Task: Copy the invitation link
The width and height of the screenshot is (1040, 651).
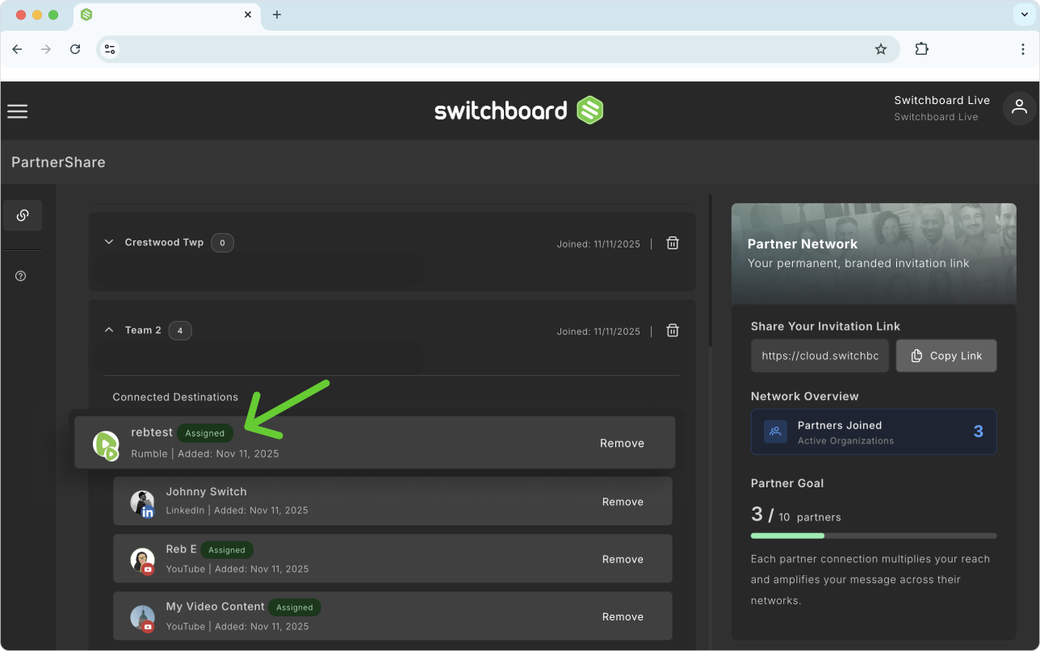Action: [946, 356]
